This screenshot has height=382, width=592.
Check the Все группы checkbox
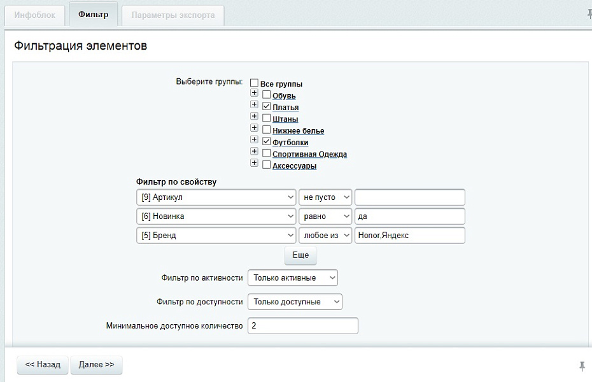254,83
